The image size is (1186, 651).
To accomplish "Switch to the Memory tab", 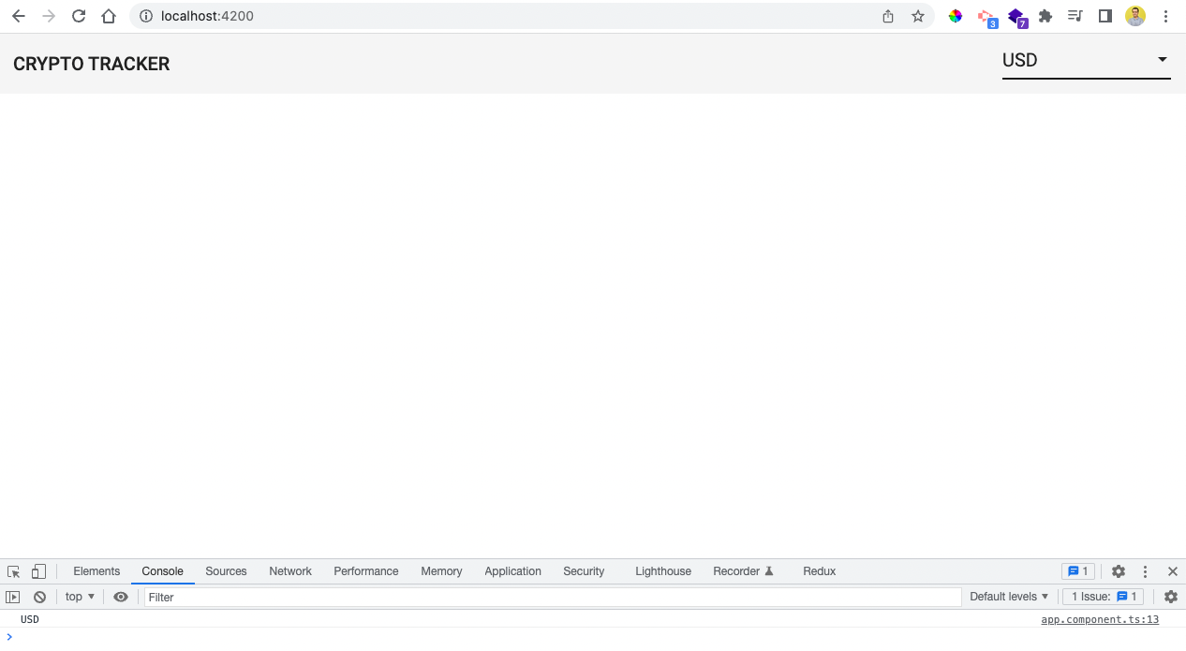I will pyautogui.click(x=441, y=571).
